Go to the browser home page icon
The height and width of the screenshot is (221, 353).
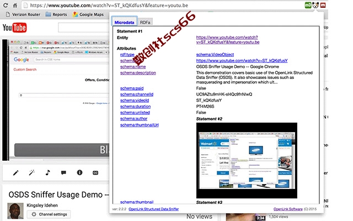point(15,5)
